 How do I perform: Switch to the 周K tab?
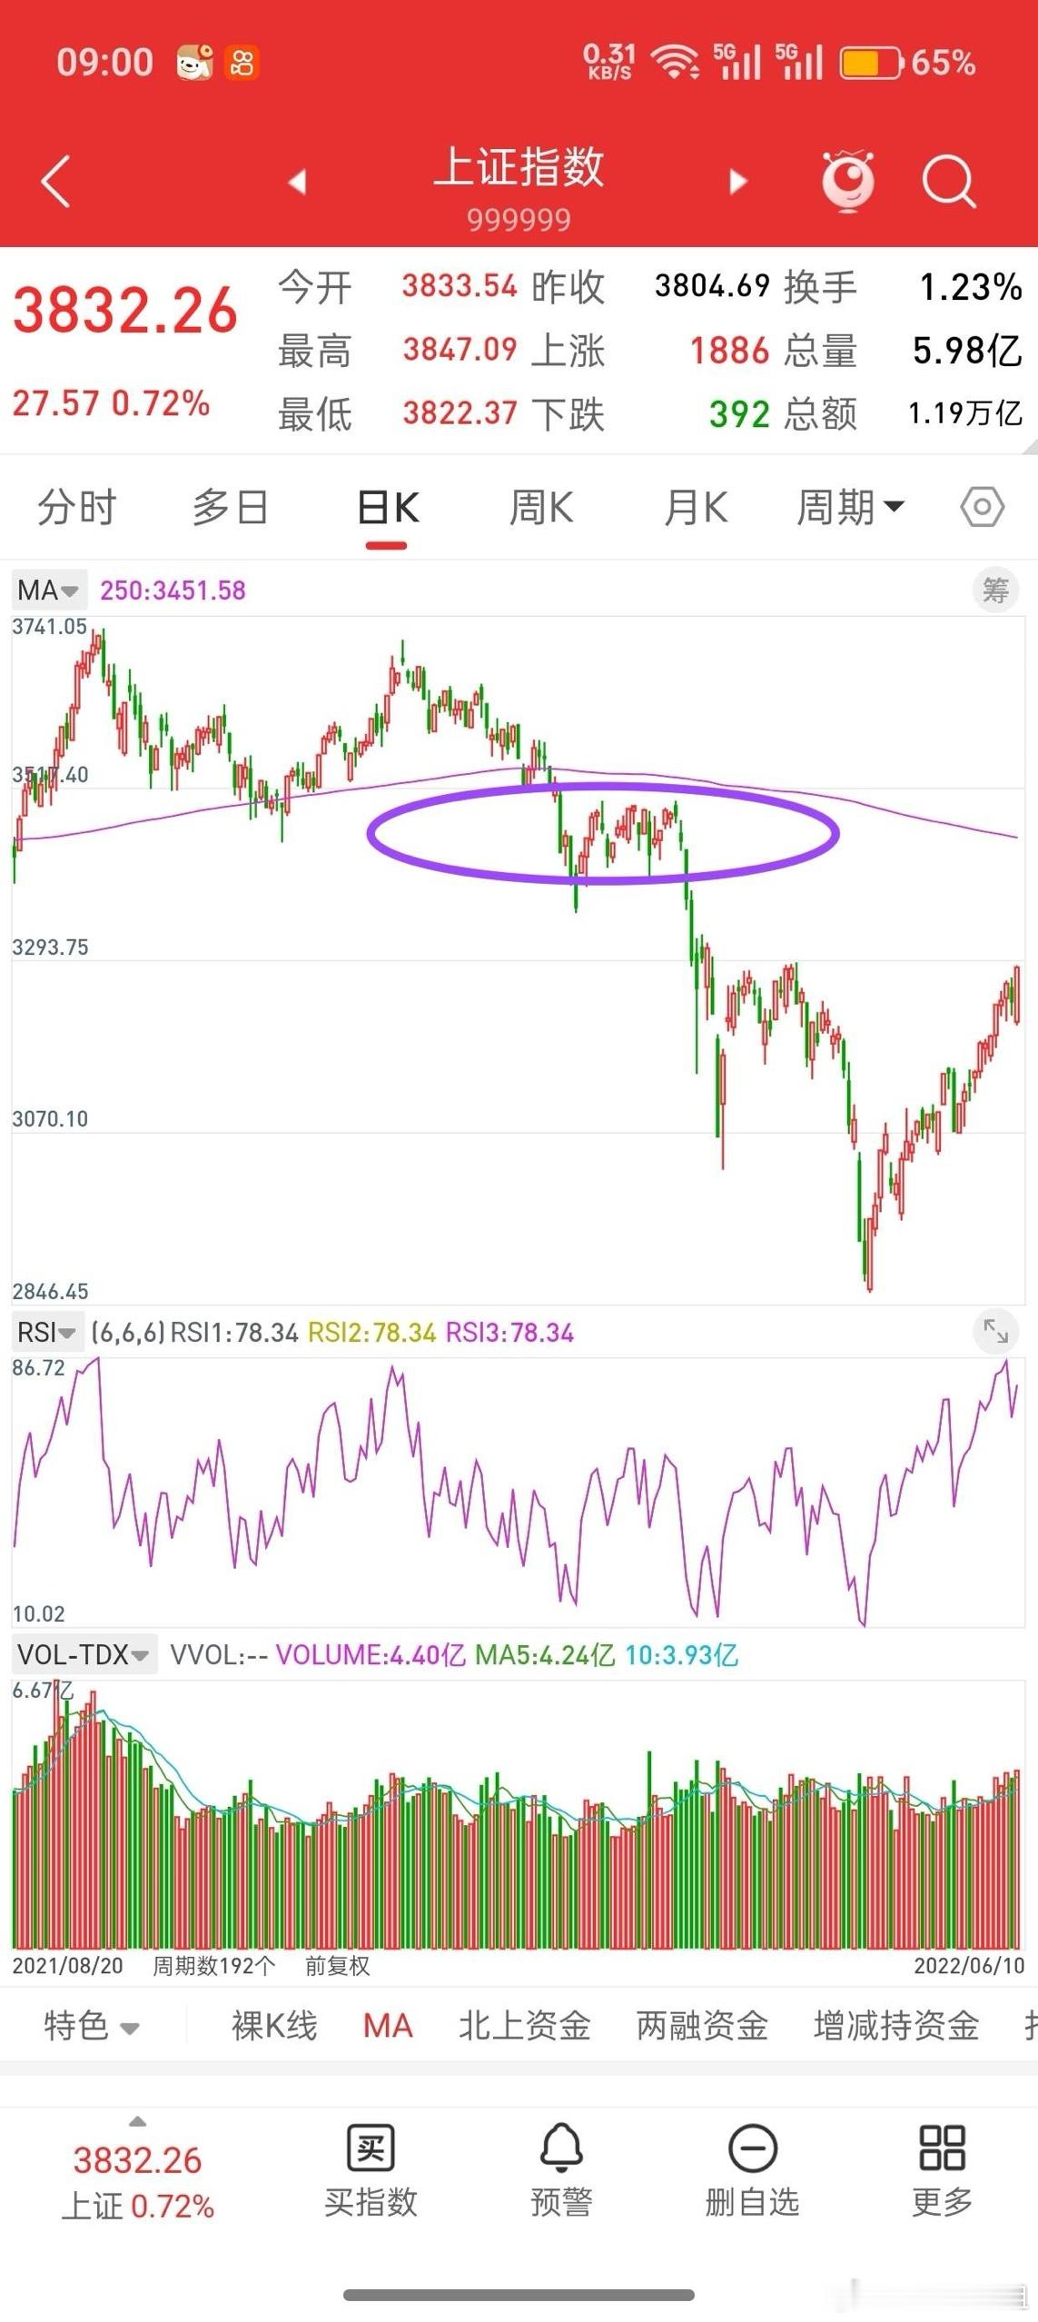coord(541,507)
